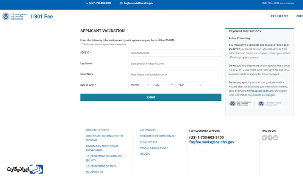Go to PAY I-901 FEE menu item
Viewport: 303px width, 180px height.
pos(280,16)
